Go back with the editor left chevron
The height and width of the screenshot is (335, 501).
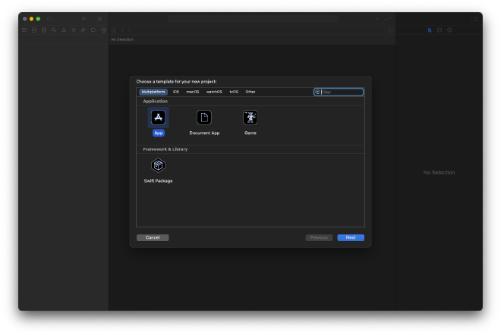(122, 30)
